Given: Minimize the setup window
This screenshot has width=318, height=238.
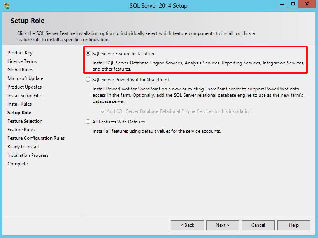Looking at the screenshot, I should (283, 4).
